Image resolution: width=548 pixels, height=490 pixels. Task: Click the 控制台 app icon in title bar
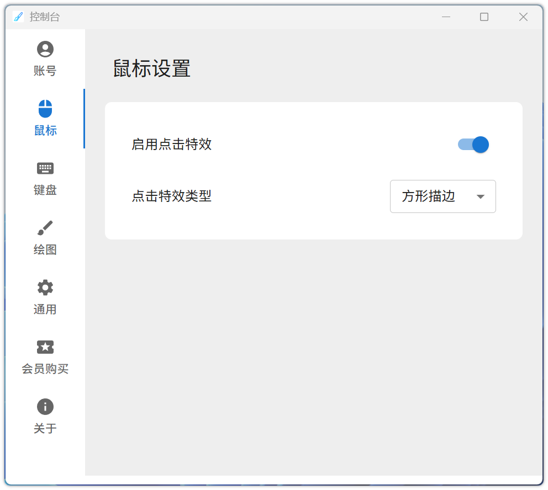18,17
